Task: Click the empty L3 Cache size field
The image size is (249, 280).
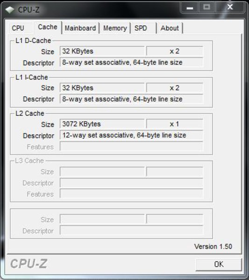Action: [102, 172]
